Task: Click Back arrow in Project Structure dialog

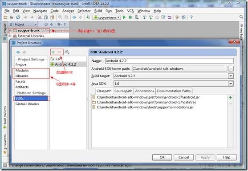Action: click(x=18, y=52)
